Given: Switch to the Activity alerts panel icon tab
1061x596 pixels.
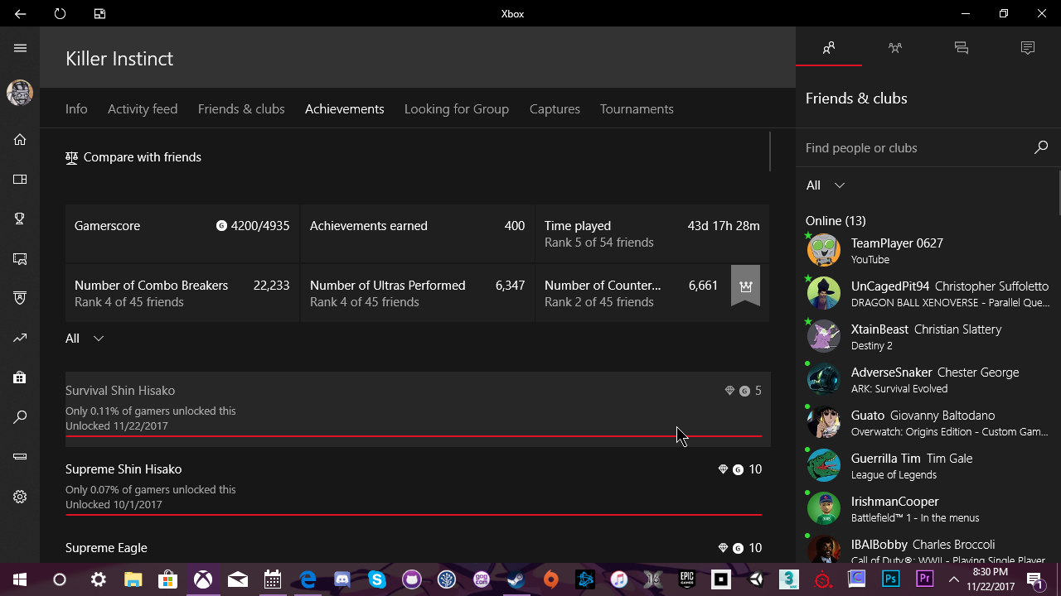Looking at the screenshot, I should coord(1028,48).
